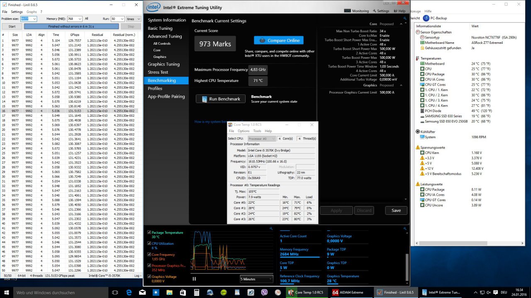Click PC-Backup icon in AIDA64 toolbar
This screenshot has height=298, width=531.
426,18
